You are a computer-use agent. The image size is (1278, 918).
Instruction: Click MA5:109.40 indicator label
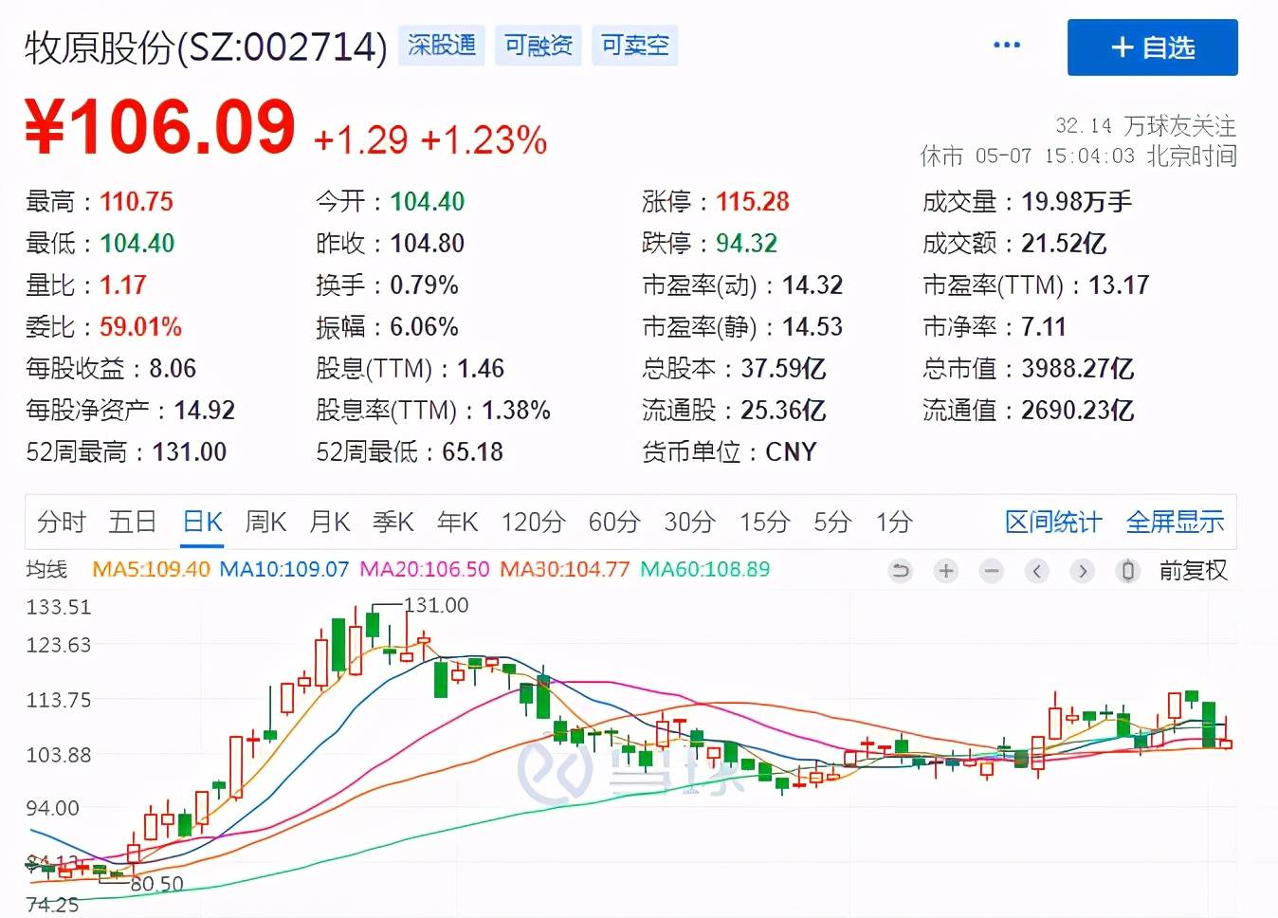click(151, 569)
